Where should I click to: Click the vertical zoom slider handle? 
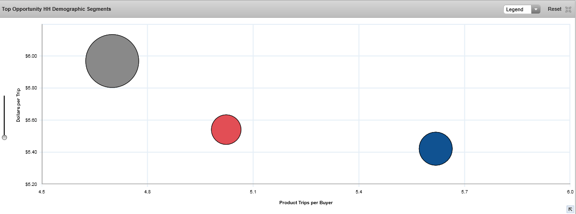click(4, 137)
